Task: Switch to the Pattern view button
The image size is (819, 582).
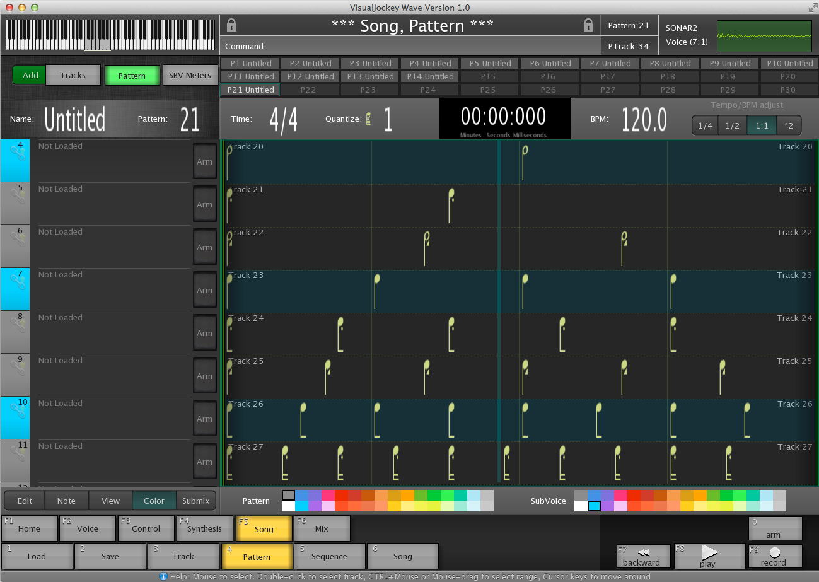Action: pos(132,76)
